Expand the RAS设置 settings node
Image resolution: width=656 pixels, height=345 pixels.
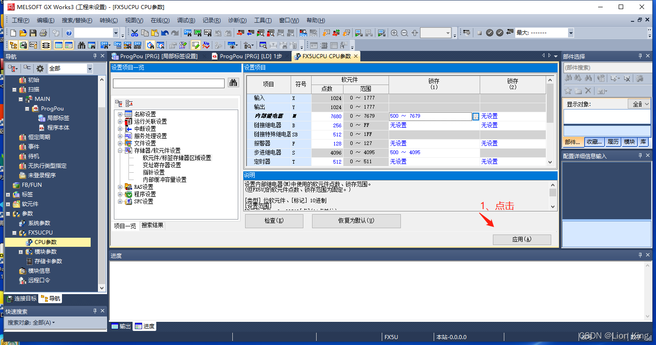[x=120, y=187]
